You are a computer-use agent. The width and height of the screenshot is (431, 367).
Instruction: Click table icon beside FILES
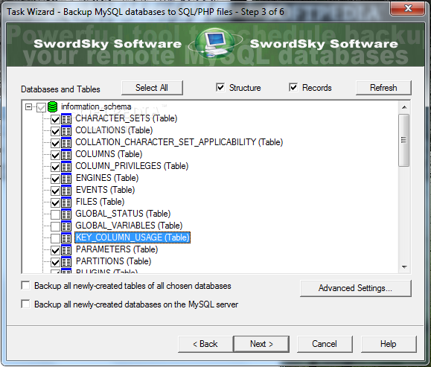click(x=66, y=202)
